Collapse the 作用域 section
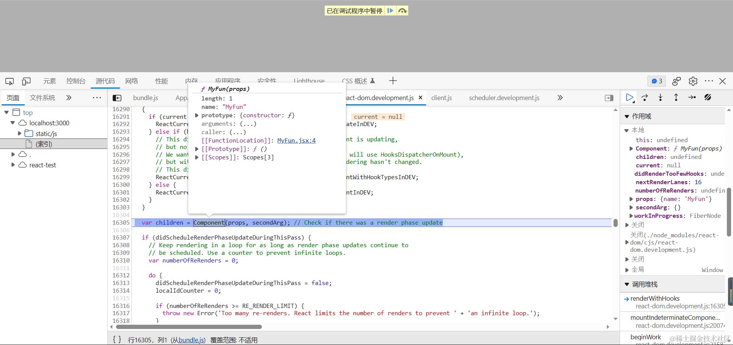733x345 pixels. [x=627, y=116]
